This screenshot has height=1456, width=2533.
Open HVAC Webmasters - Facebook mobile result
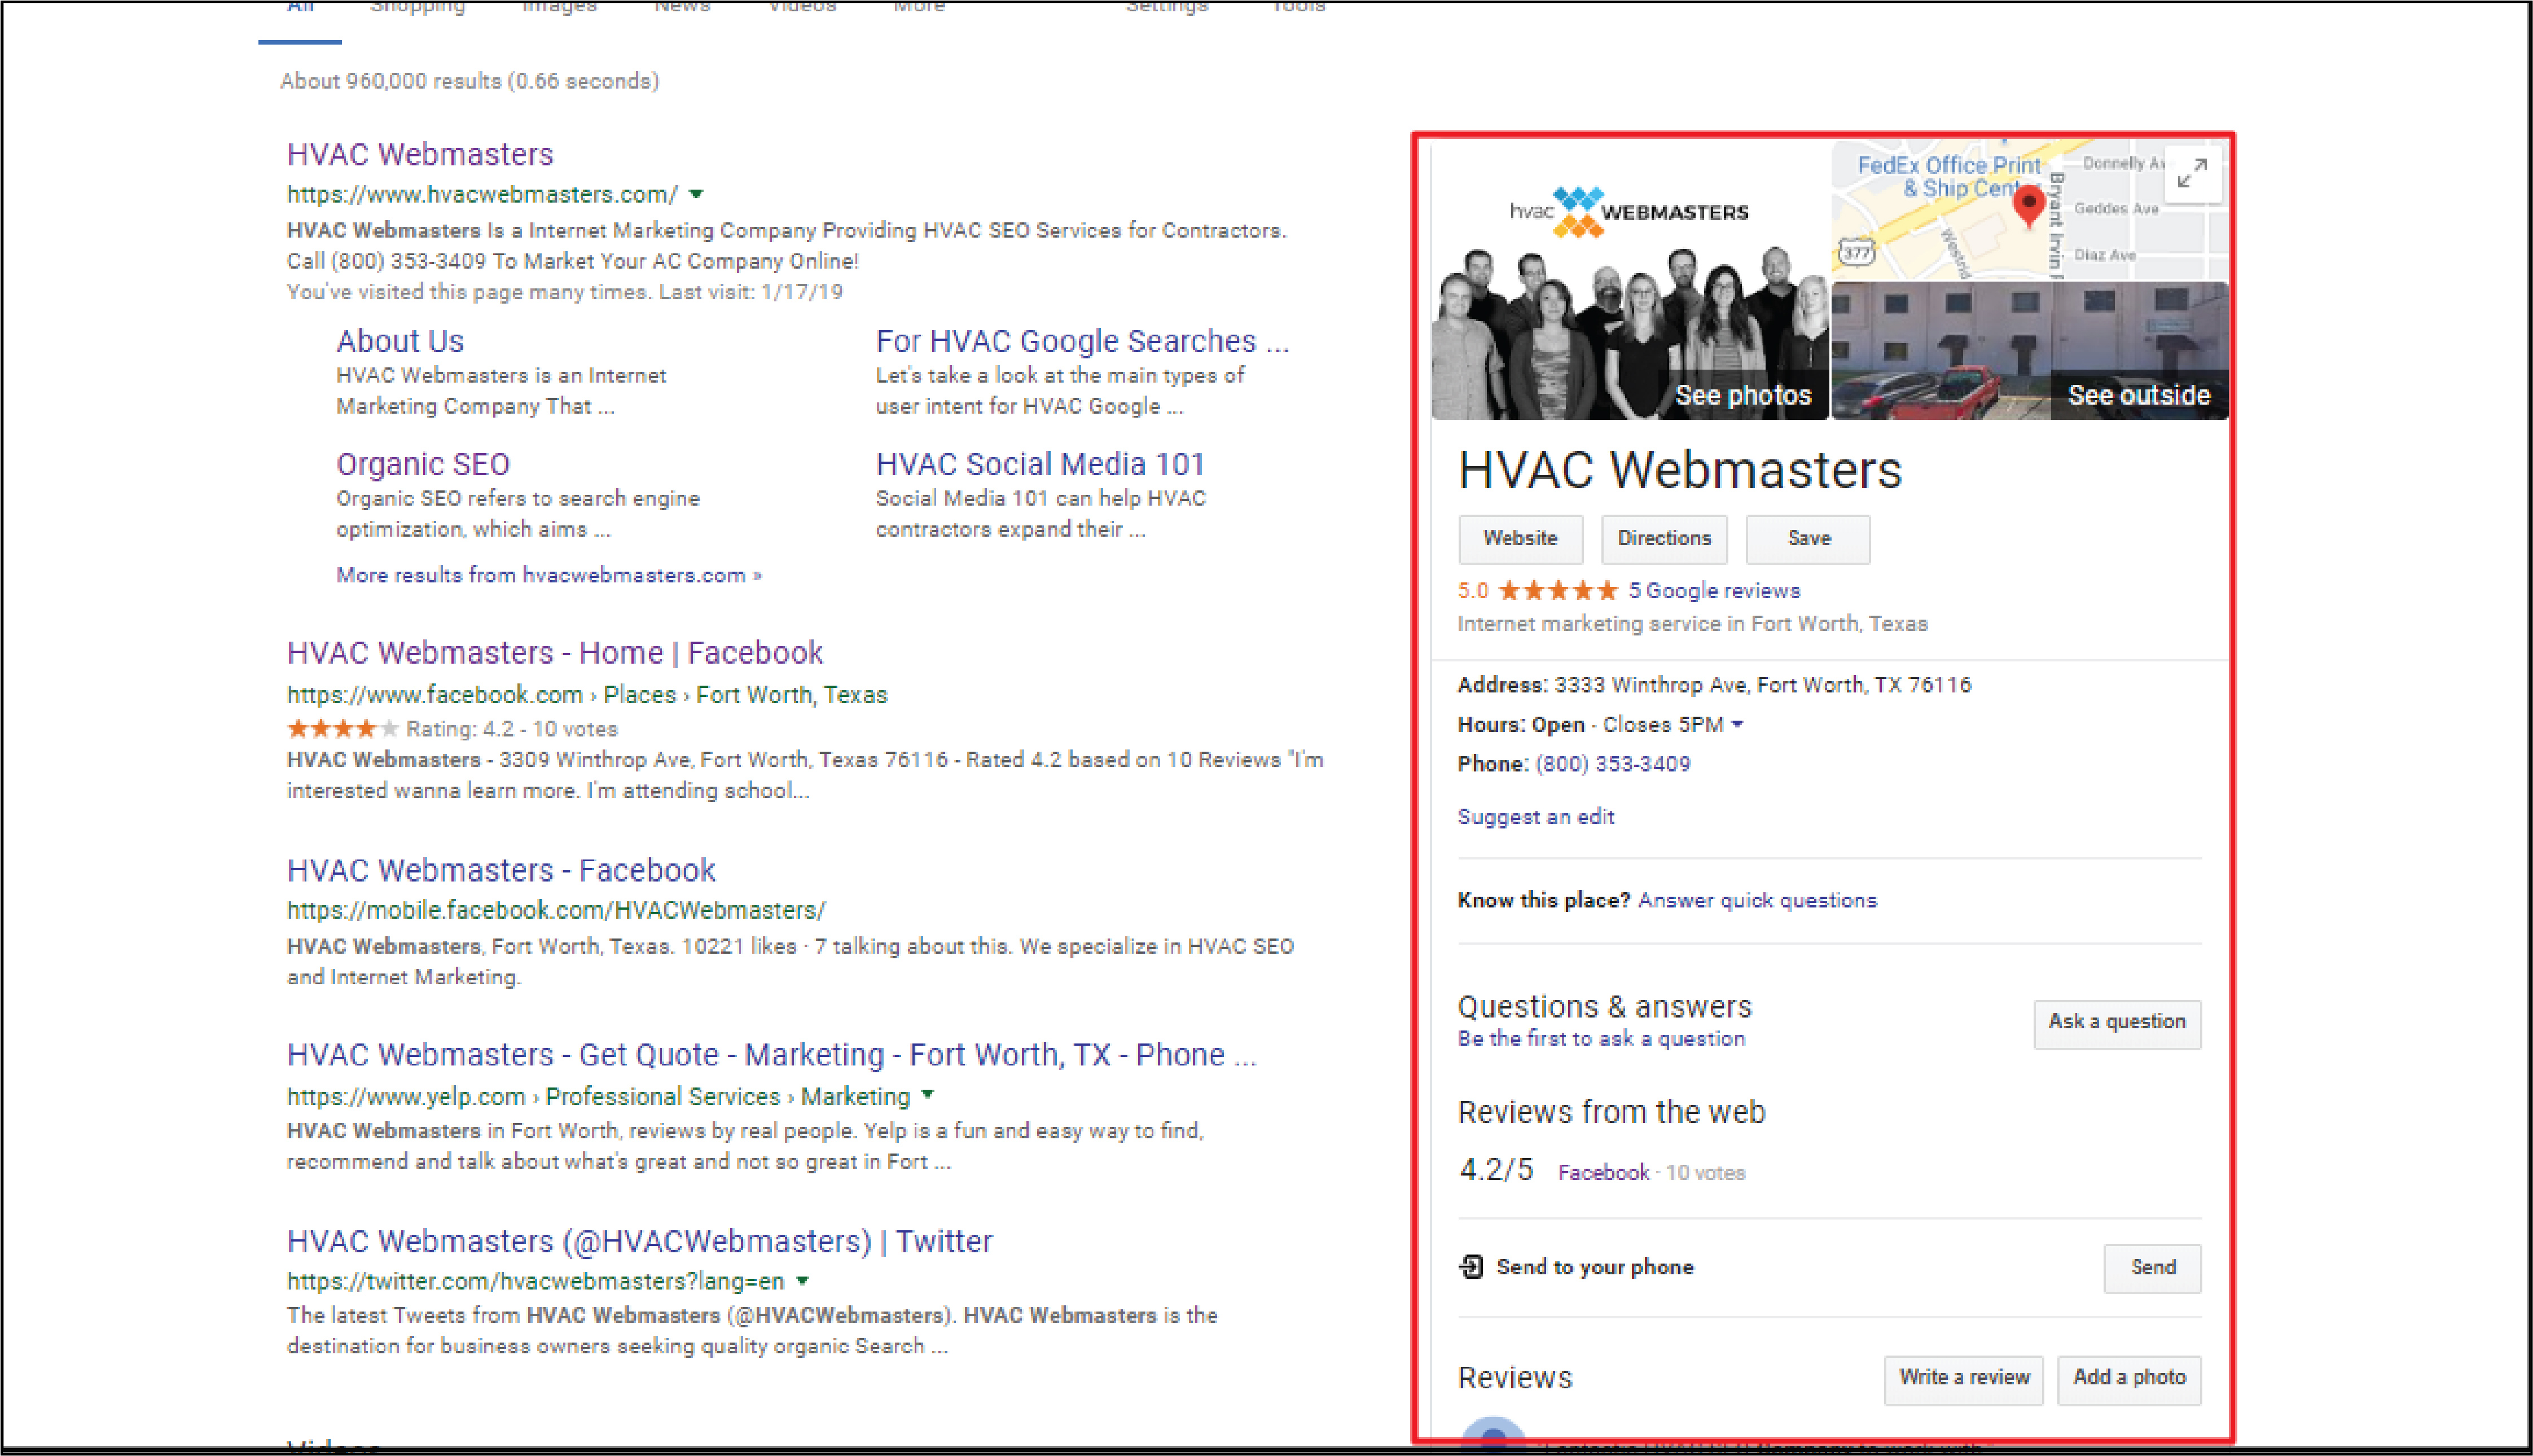tap(501, 870)
